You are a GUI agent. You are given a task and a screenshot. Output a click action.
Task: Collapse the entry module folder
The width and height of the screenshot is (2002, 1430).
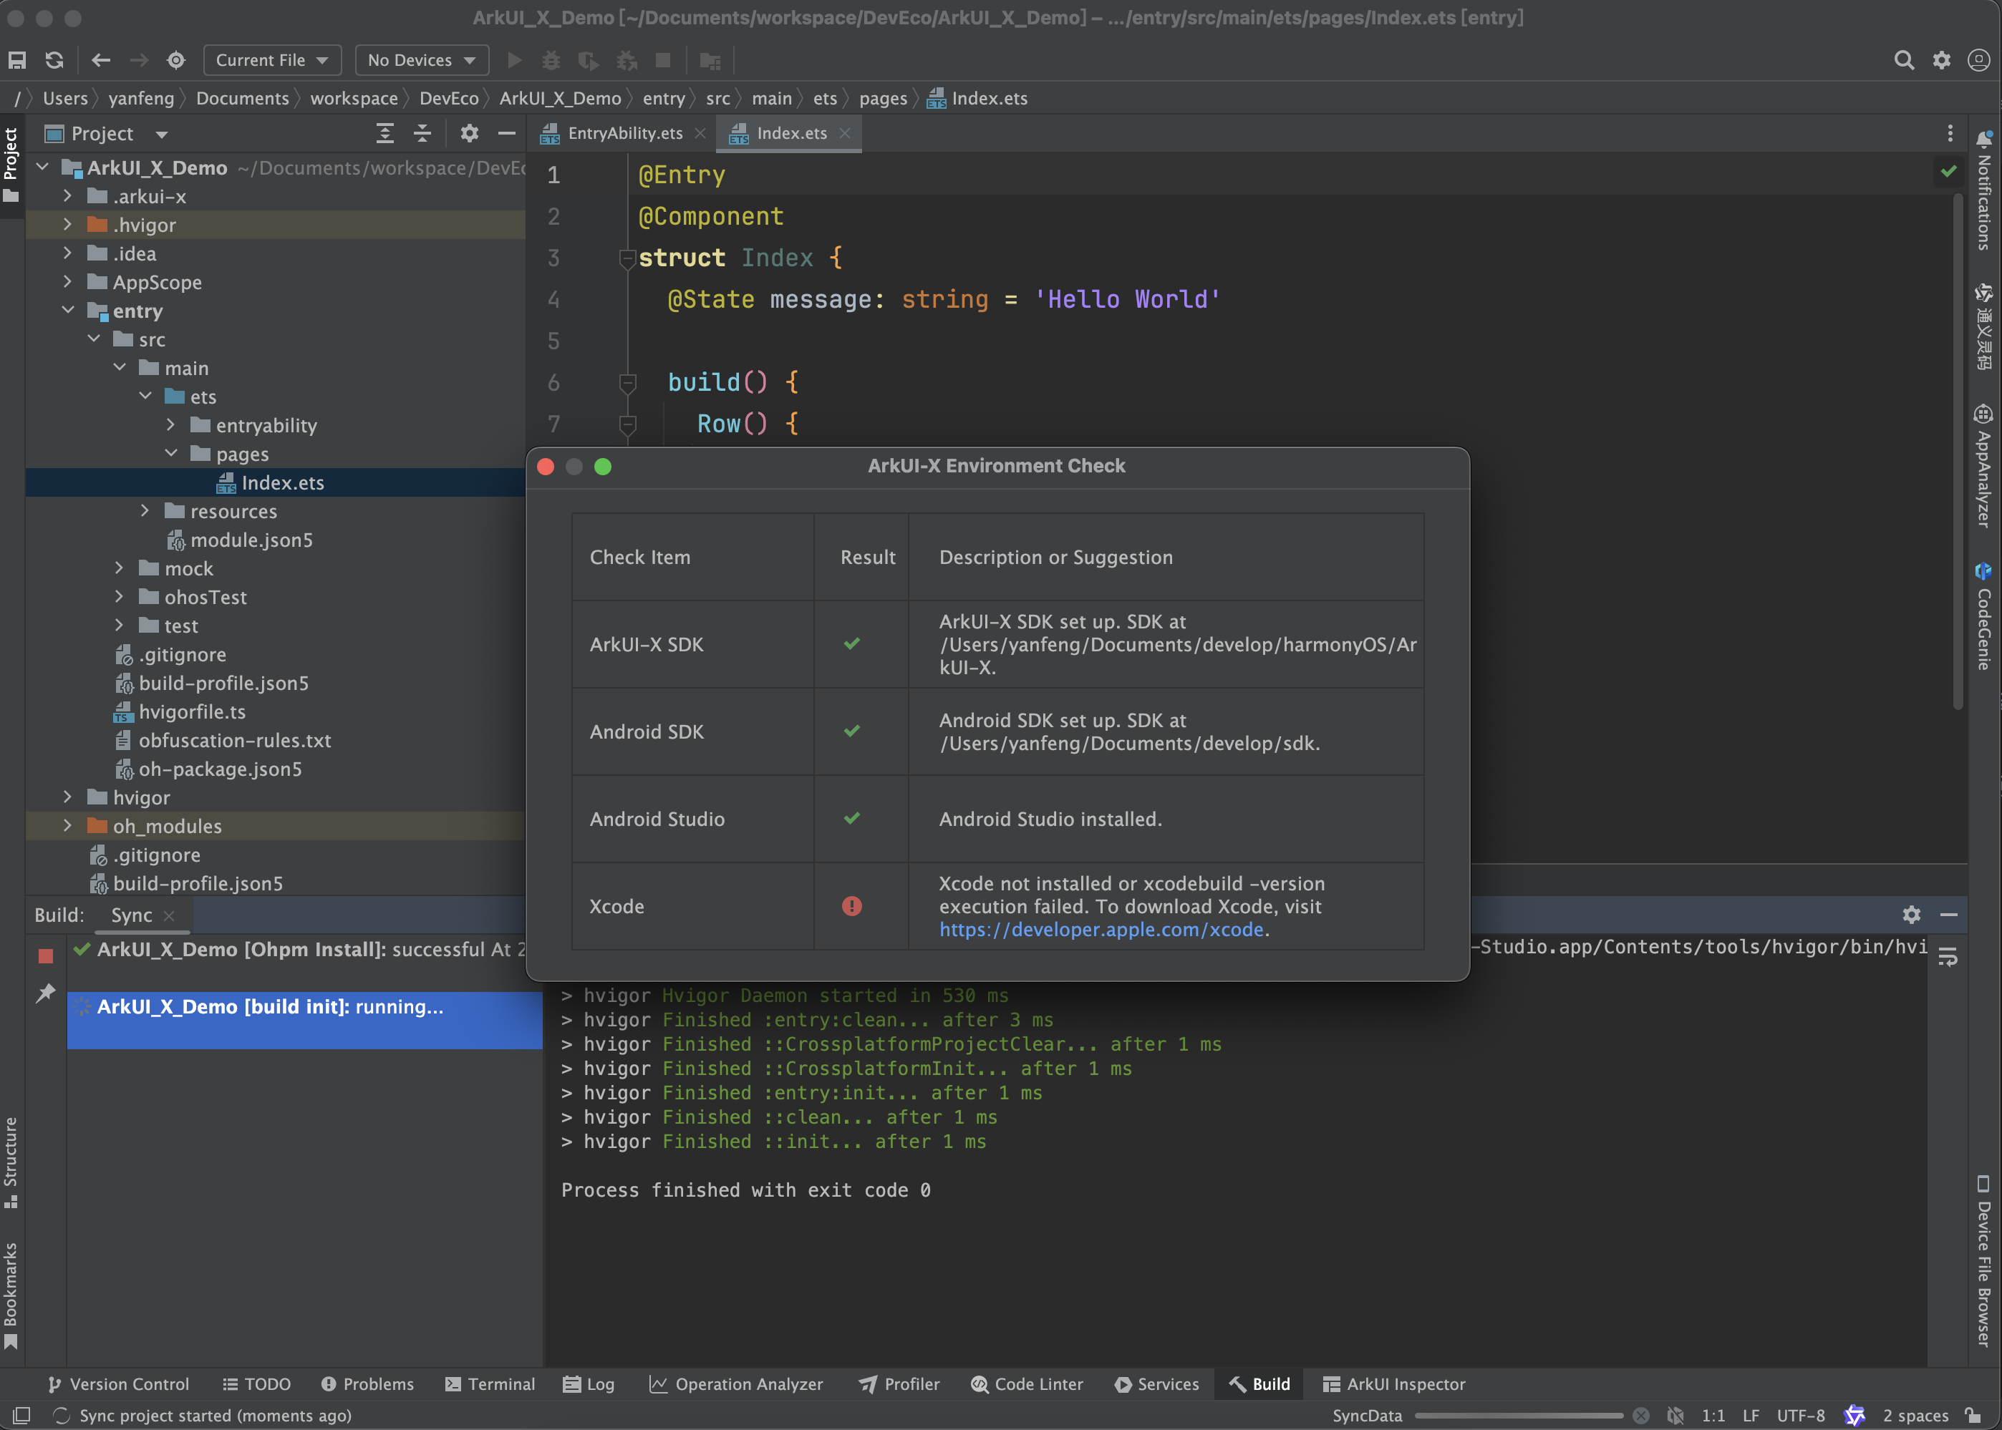68,310
